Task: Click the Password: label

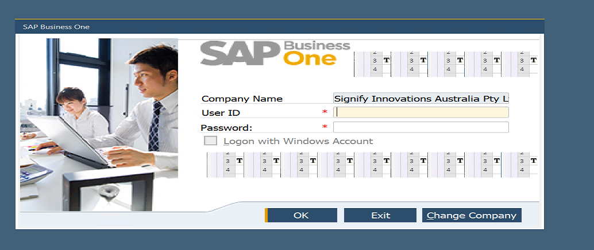Action: [226, 128]
